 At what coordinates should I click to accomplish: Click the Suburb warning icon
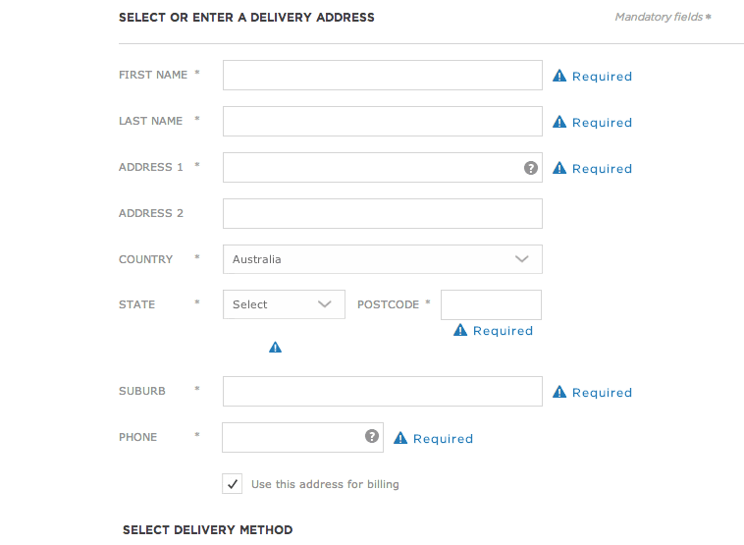click(x=559, y=392)
